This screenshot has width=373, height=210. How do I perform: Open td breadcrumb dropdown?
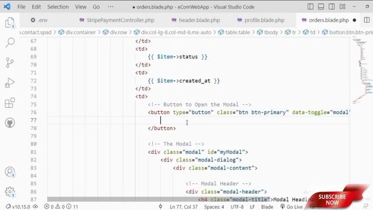pos(309,32)
